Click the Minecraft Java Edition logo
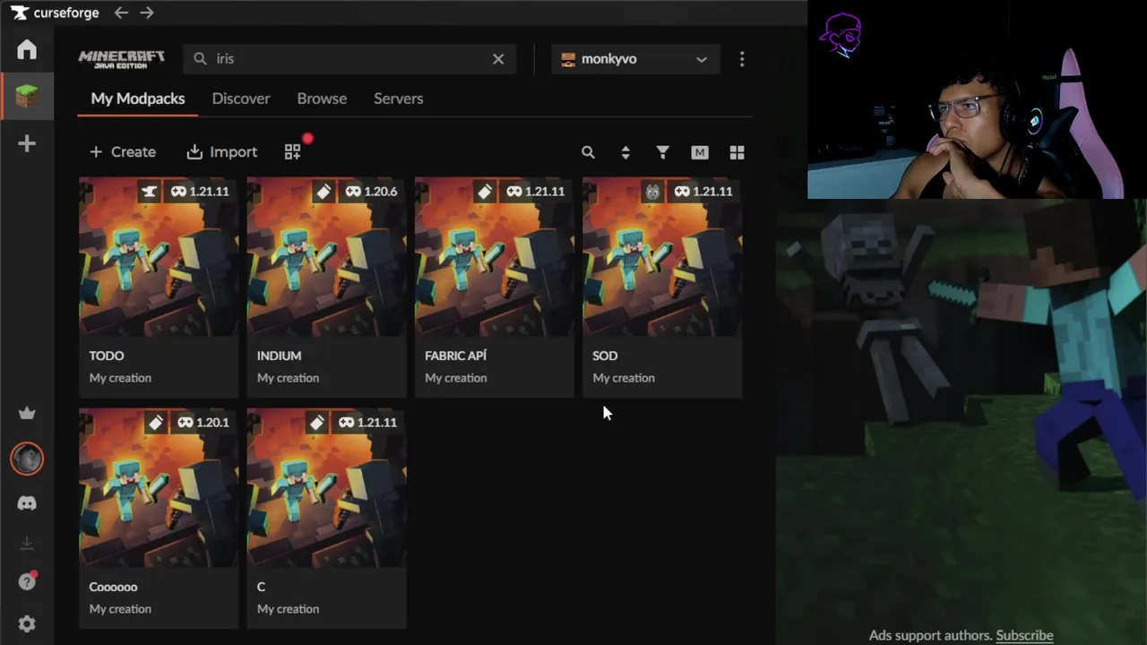The width and height of the screenshot is (1147, 645). point(122,59)
